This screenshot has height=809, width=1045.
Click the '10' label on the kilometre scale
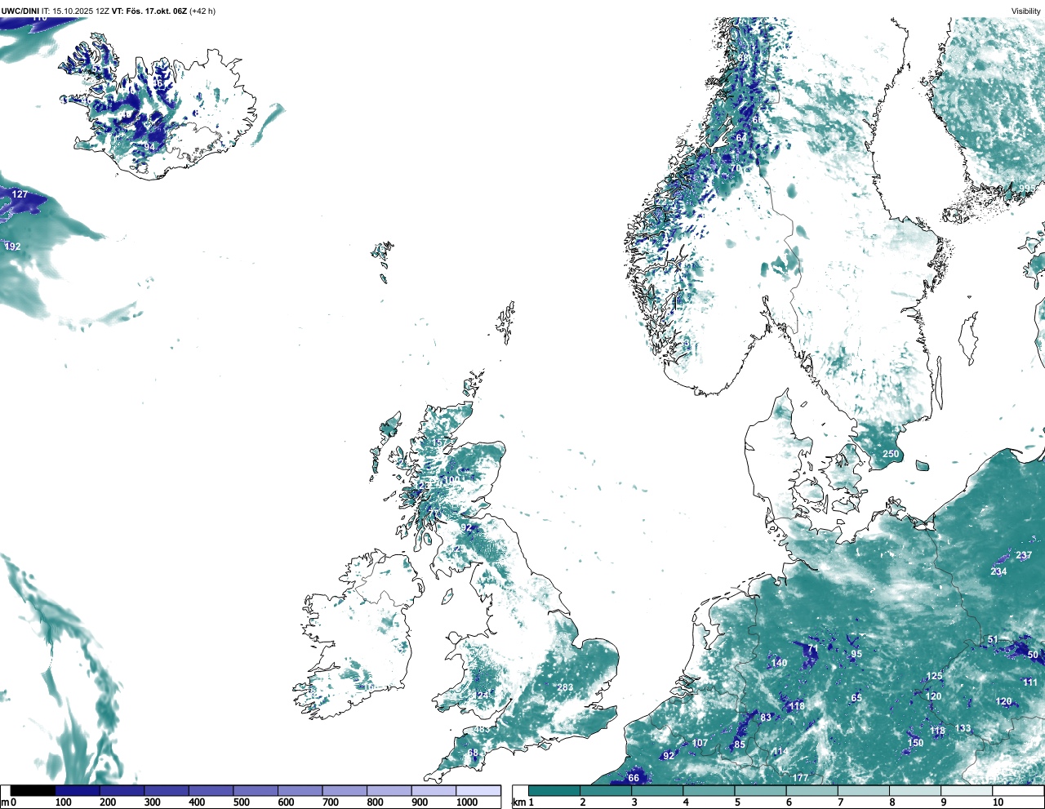coord(998,802)
